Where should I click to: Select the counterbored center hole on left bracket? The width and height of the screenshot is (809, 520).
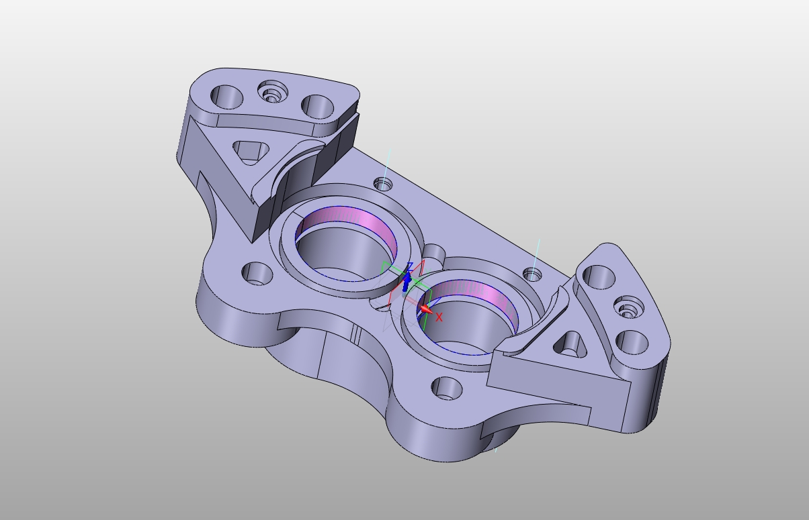point(272,92)
